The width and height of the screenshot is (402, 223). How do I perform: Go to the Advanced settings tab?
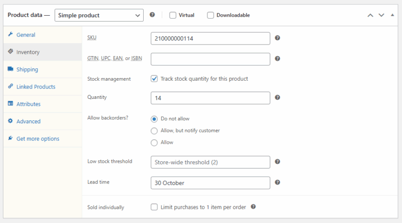click(x=28, y=121)
